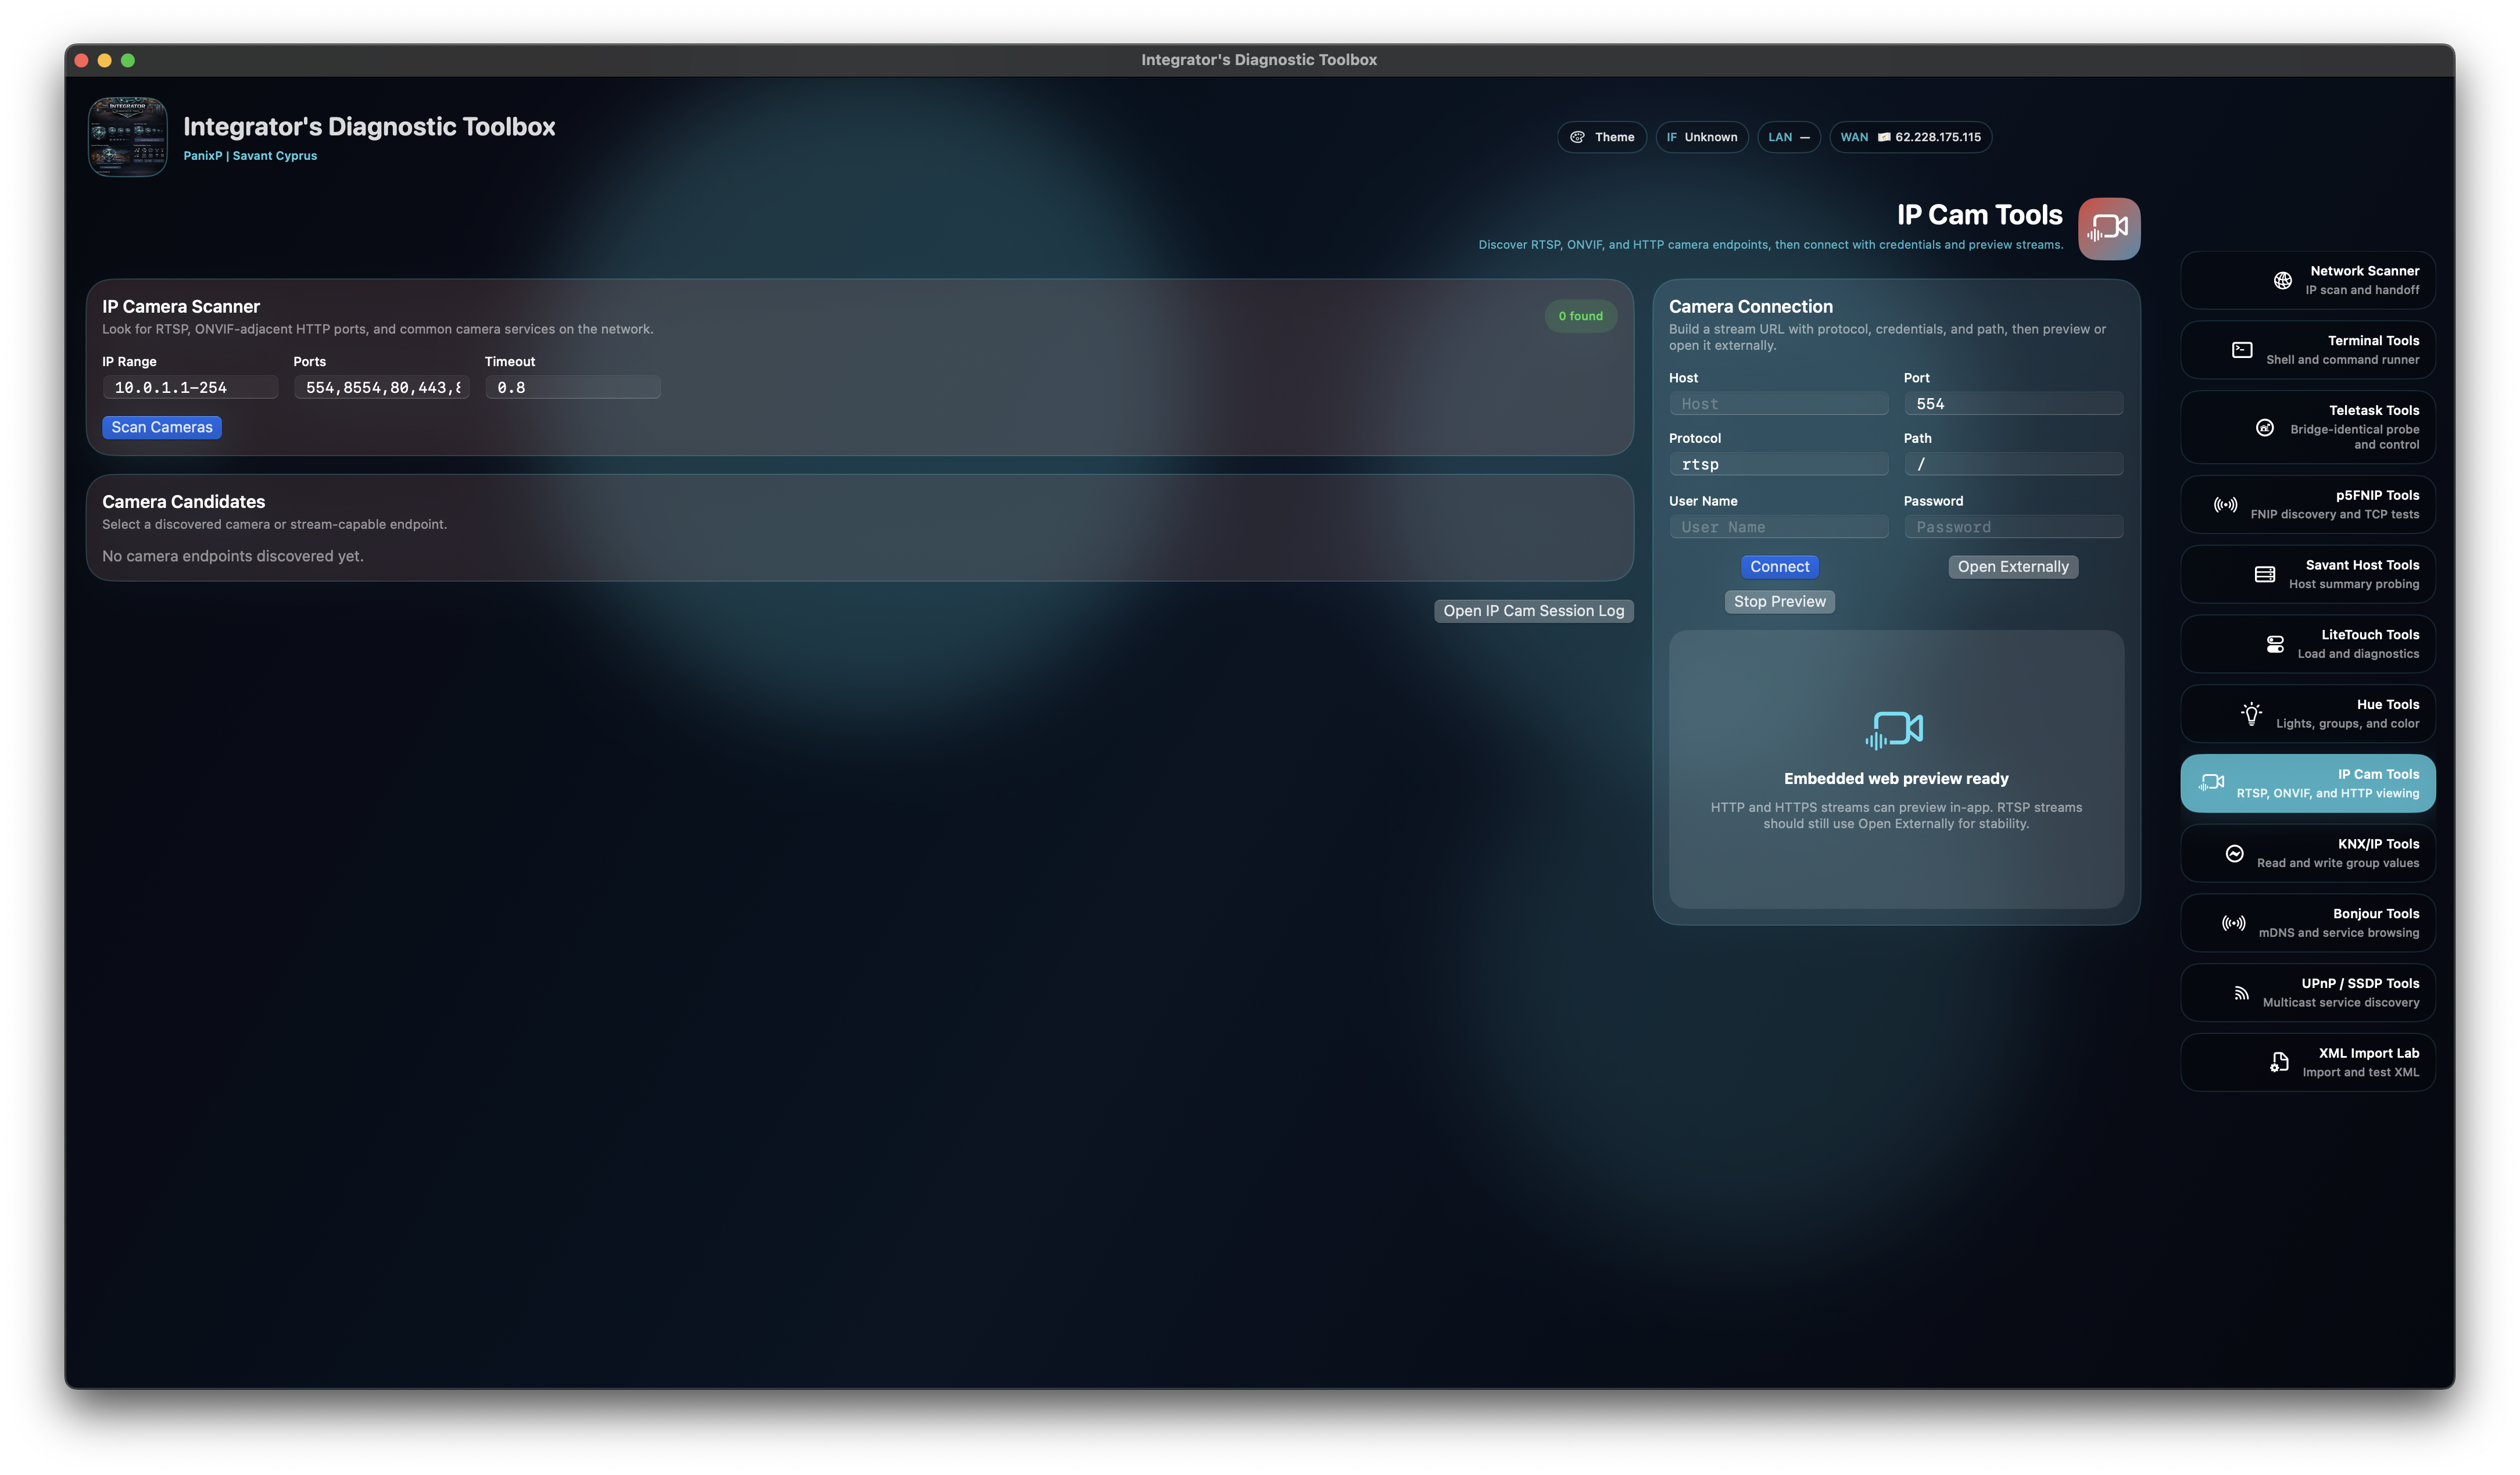Click the p5FNIP Tools broadcast icon
The height and width of the screenshot is (1475, 2520).
(x=2225, y=505)
